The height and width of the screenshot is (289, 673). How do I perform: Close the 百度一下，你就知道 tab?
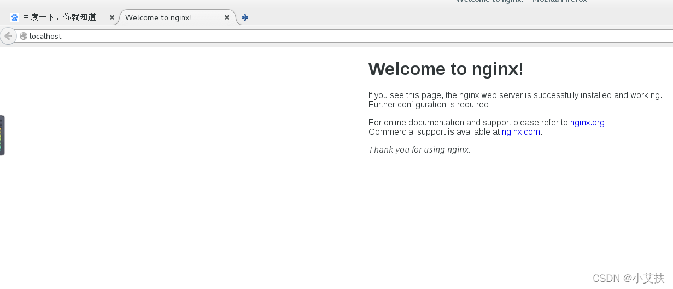[x=112, y=17]
